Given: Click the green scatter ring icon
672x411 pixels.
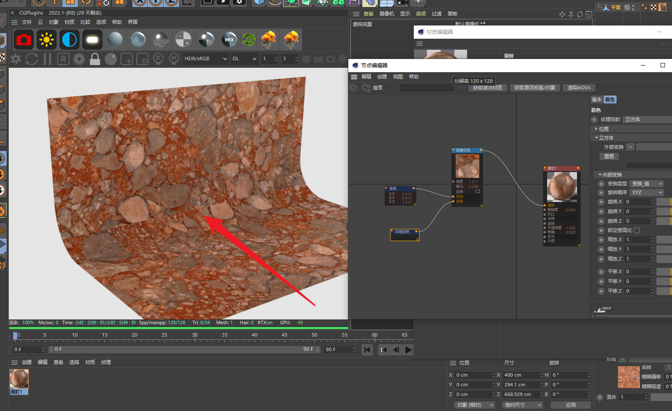Looking at the screenshot, I should tap(249, 40).
